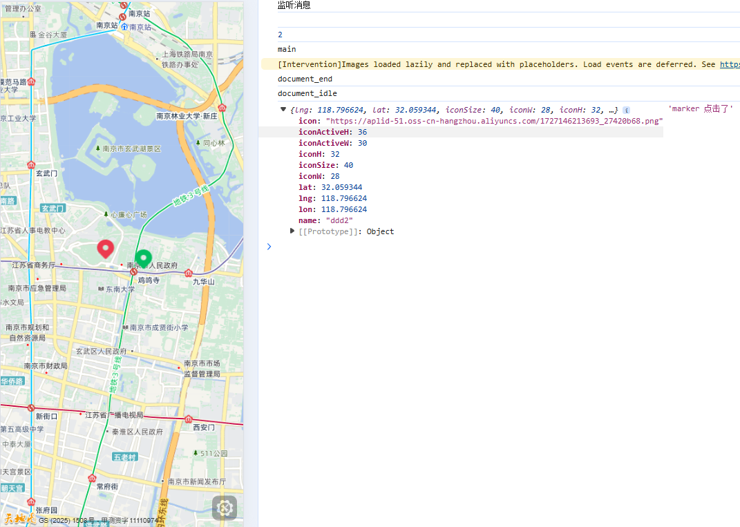Click the 江苏省广播电视局 map label
Image resolution: width=740 pixels, height=527 pixels.
(114, 415)
